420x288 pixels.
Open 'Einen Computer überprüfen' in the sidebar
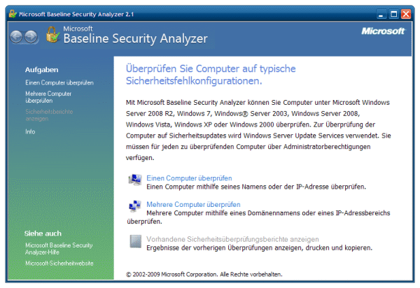(x=59, y=83)
